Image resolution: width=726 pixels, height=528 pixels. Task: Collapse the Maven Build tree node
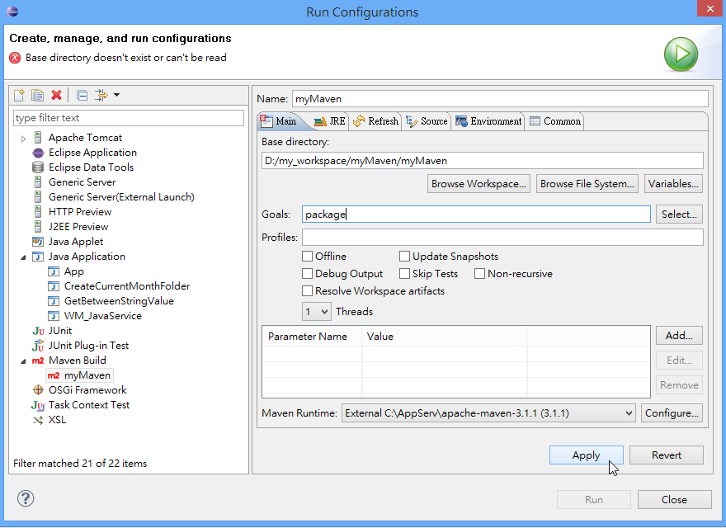click(24, 361)
